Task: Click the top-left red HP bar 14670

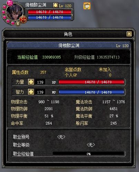Action: (x=50, y=12)
